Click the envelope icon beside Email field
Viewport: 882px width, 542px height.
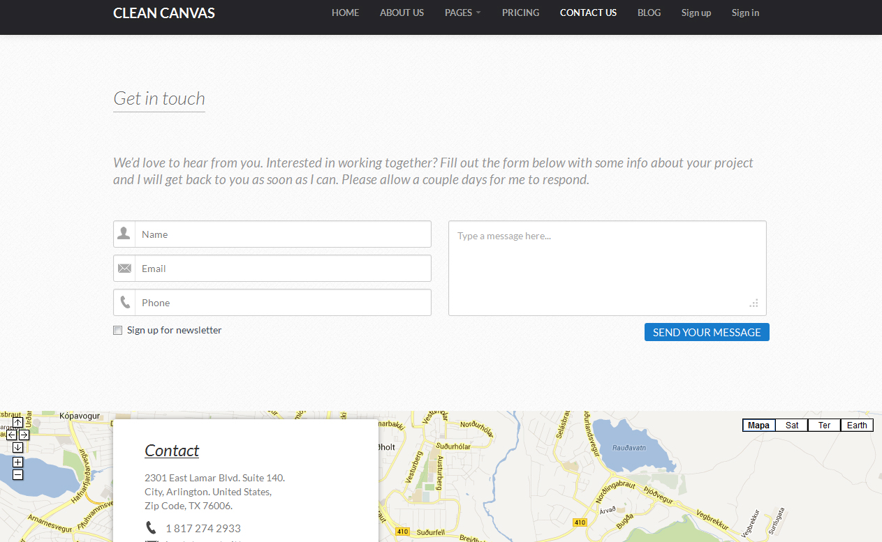point(124,269)
